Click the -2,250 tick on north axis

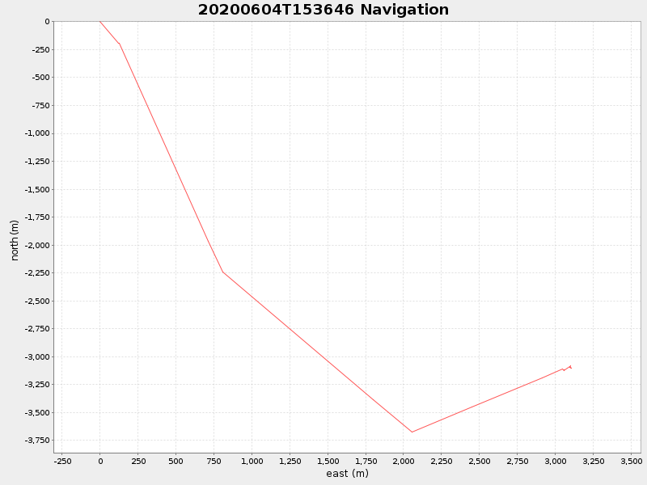pyautogui.click(x=37, y=272)
